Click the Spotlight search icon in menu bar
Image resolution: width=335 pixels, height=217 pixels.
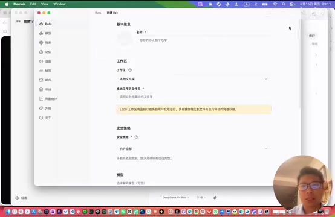(x=284, y=4)
